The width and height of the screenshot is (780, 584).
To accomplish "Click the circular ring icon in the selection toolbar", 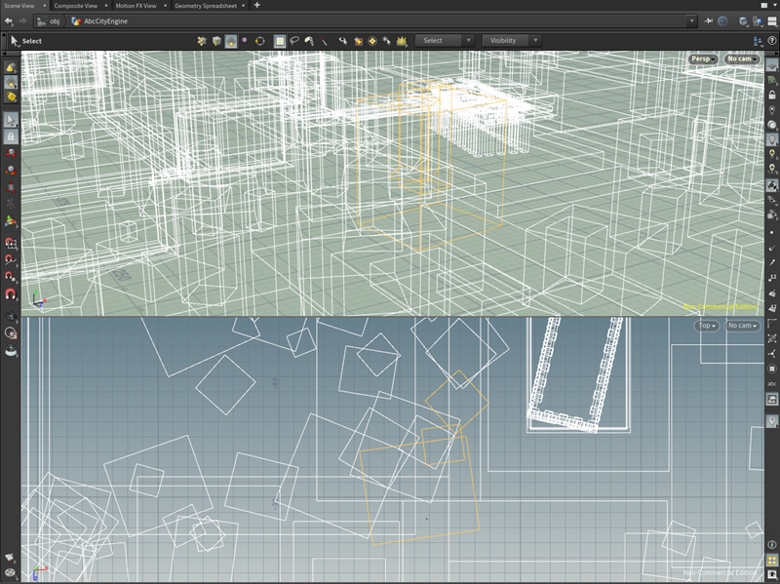I will coord(260,41).
